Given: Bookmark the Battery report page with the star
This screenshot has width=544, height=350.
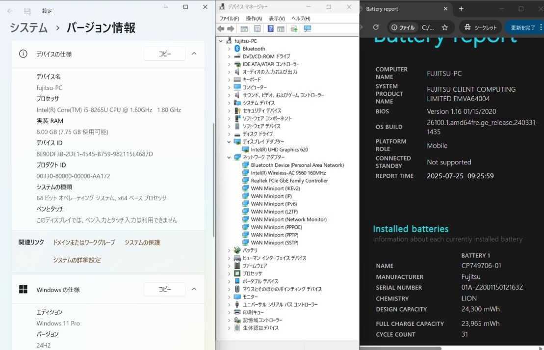Looking at the screenshot, I should (x=445, y=27).
